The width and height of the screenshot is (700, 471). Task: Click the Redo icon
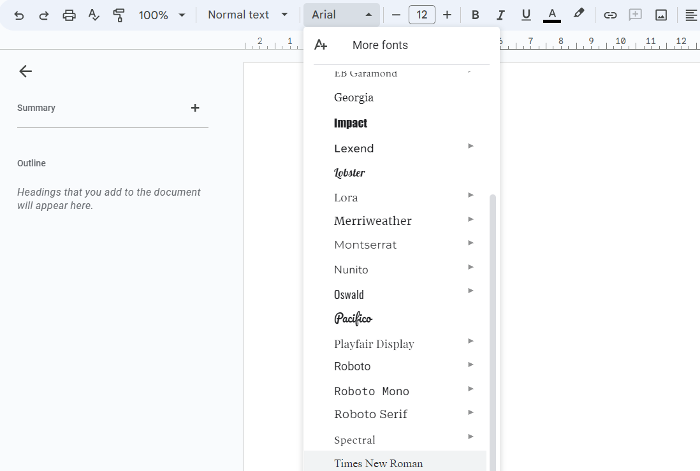point(43,15)
